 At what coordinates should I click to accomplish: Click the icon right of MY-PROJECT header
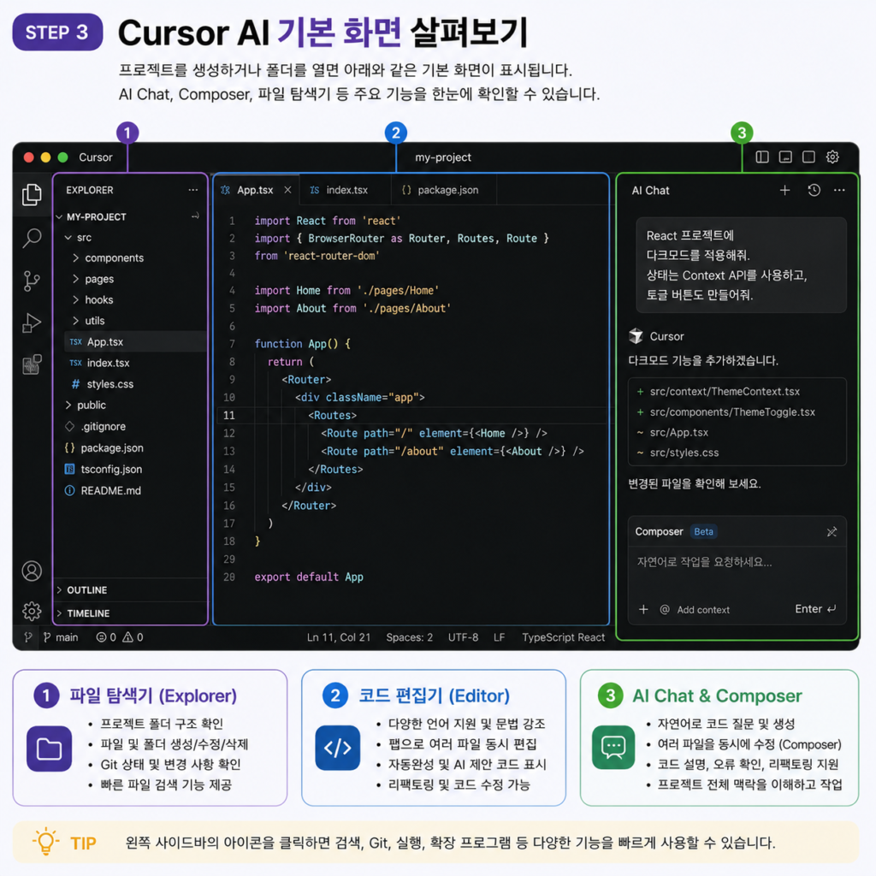click(x=195, y=216)
